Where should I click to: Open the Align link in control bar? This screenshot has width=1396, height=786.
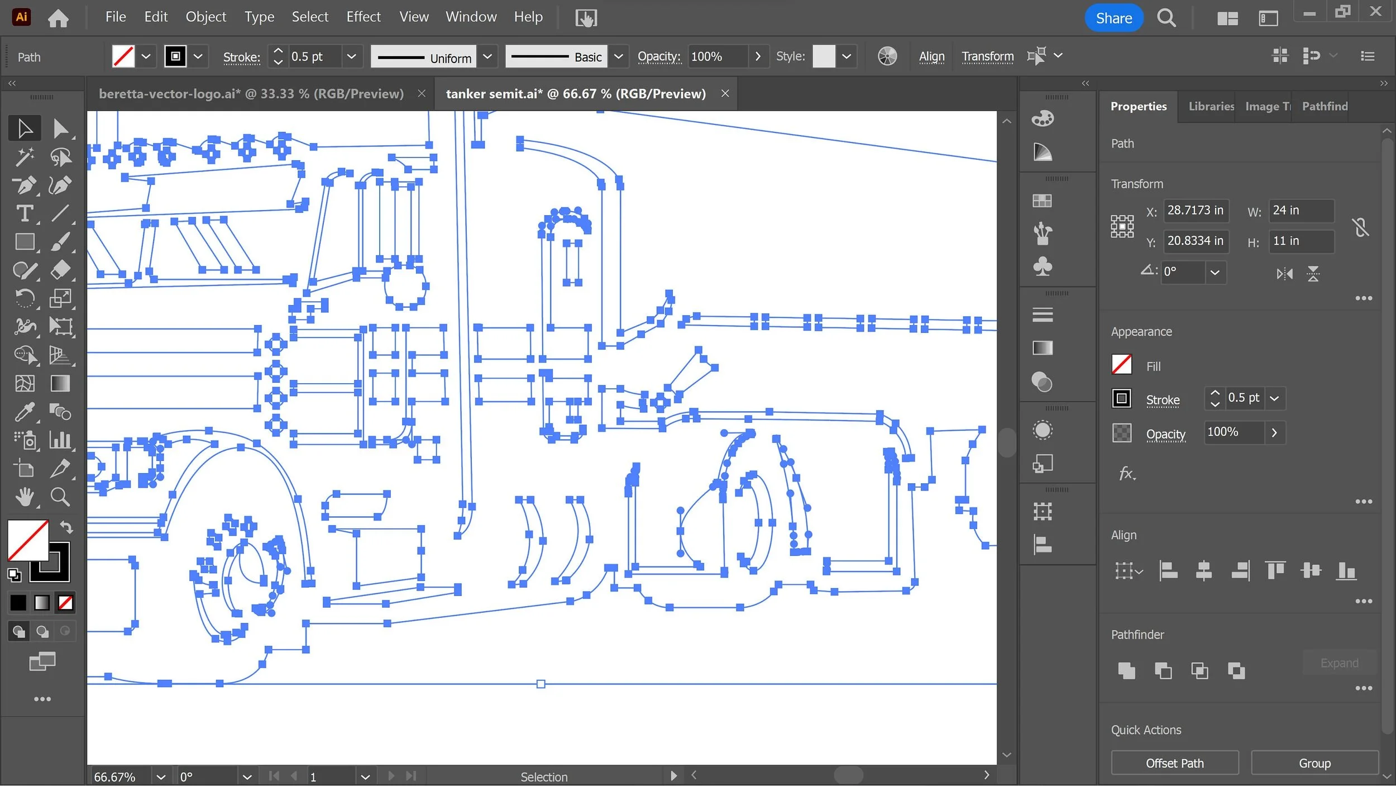click(931, 56)
